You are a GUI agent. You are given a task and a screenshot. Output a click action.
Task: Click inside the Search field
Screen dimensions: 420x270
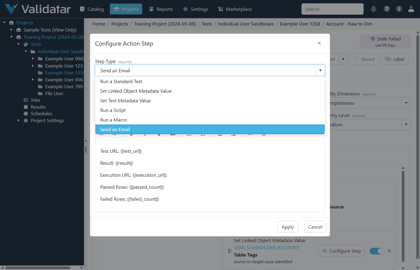[332, 9]
